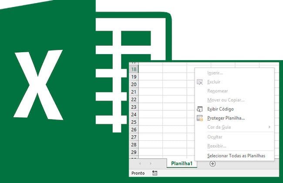Click the previous sheet navigation arrow
The width and height of the screenshot is (283, 183).
point(140,164)
